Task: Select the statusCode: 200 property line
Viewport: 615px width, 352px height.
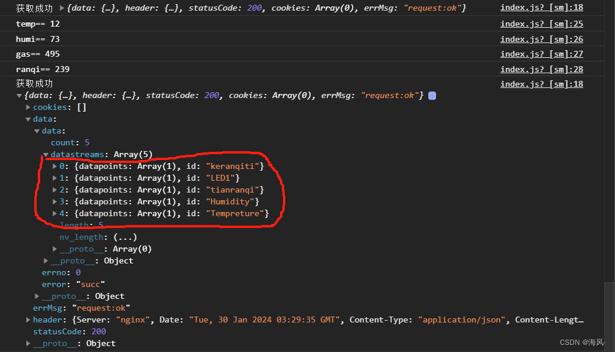Action: 69,332
